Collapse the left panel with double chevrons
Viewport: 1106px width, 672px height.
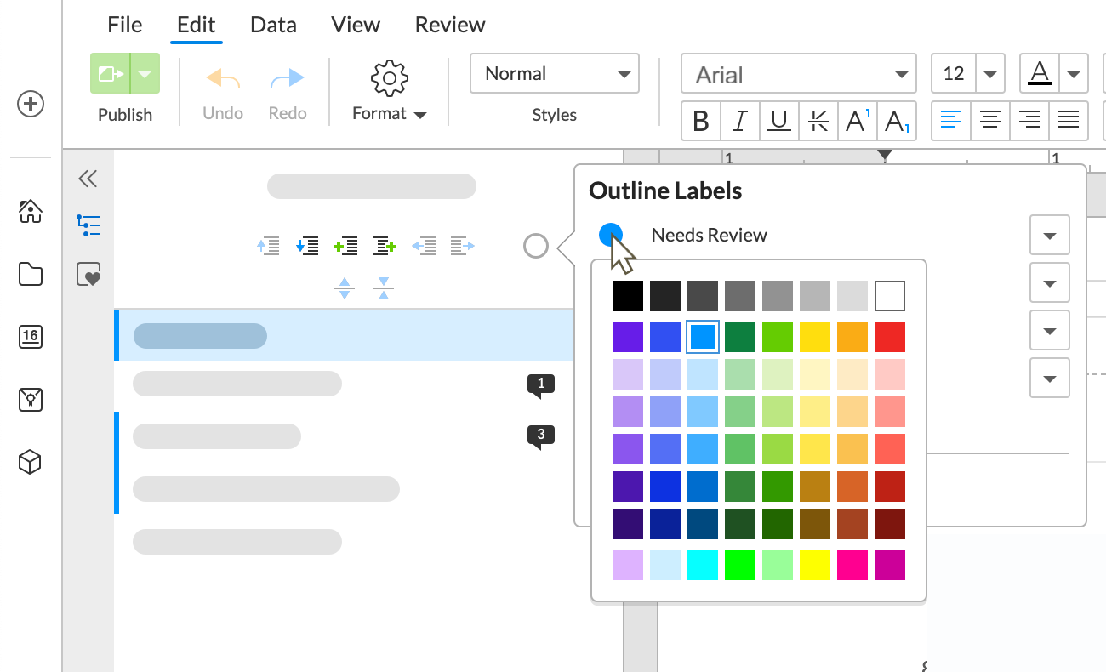[88, 179]
